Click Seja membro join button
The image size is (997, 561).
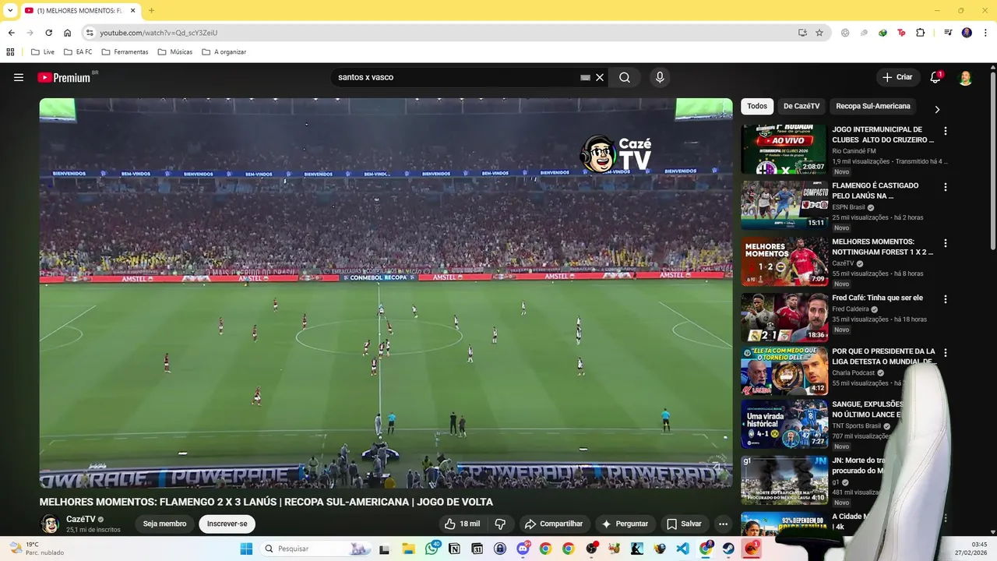click(164, 524)
